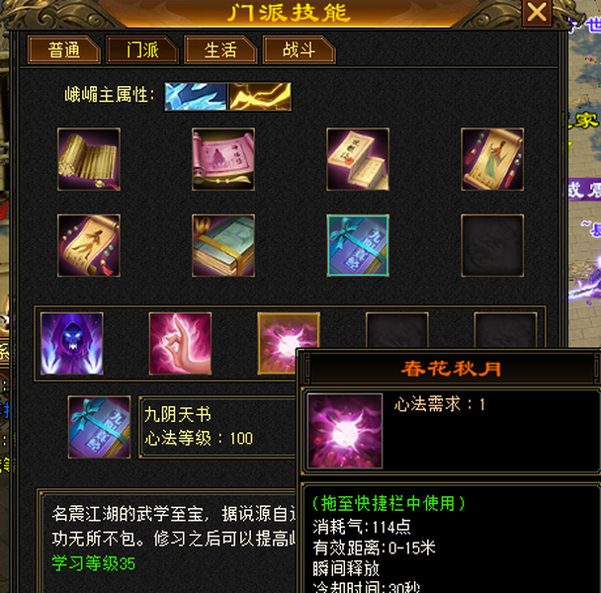Select the dancing figure scroll icon
Screen dimensions: 601x593
[89, 245]
